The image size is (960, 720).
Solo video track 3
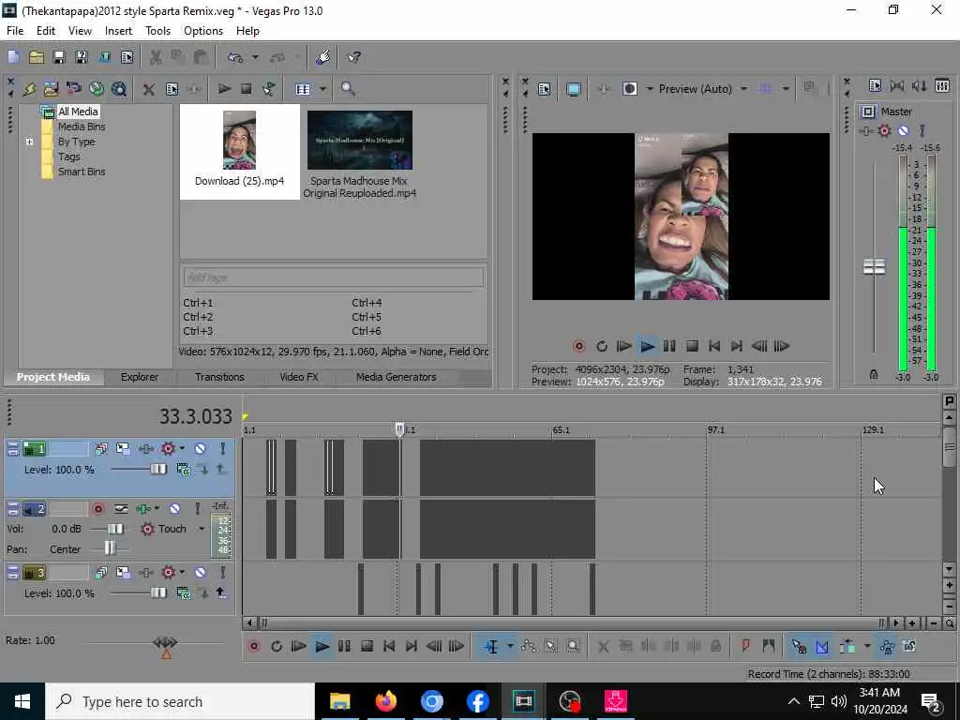[x=223, y=573]
